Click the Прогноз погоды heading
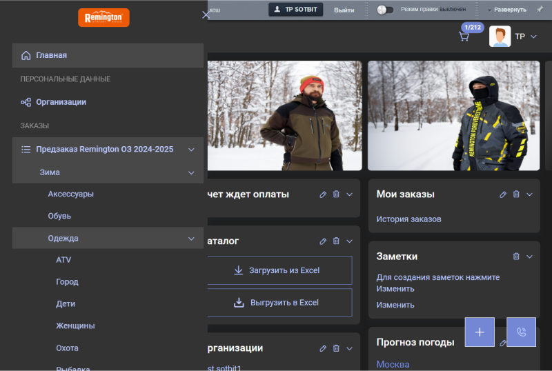This screenshot has width=552, height=371. click(415, 342)
